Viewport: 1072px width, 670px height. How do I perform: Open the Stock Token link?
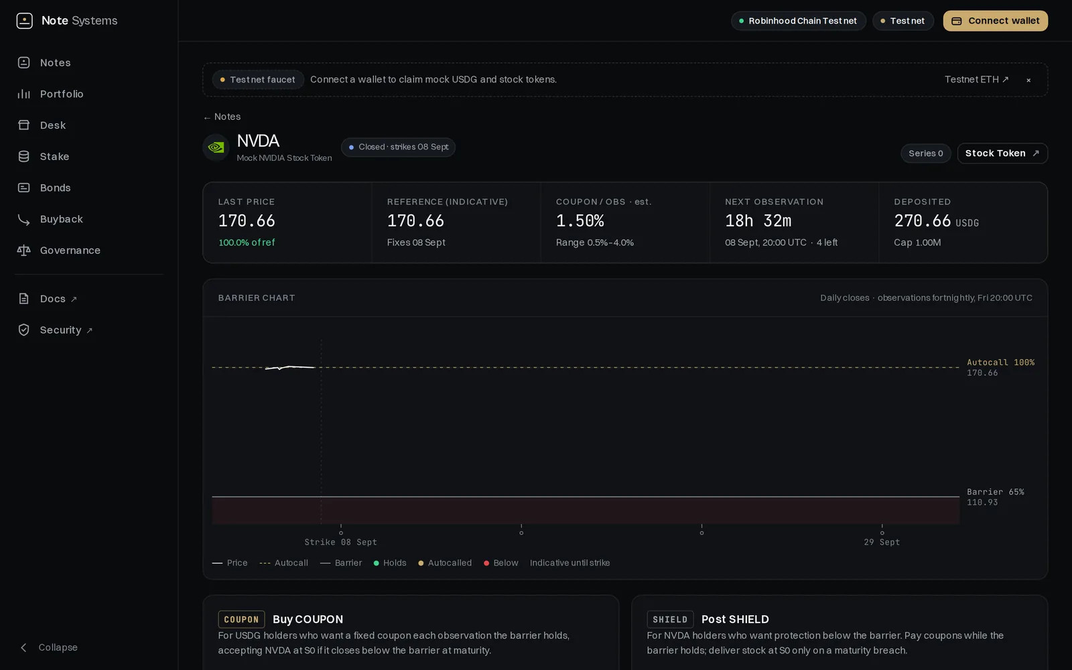pos(1002,153)
